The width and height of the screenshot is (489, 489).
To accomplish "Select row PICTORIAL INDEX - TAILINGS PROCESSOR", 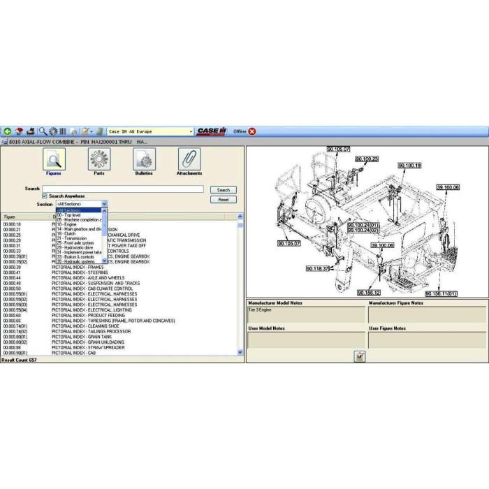I will tap(120, 332).
